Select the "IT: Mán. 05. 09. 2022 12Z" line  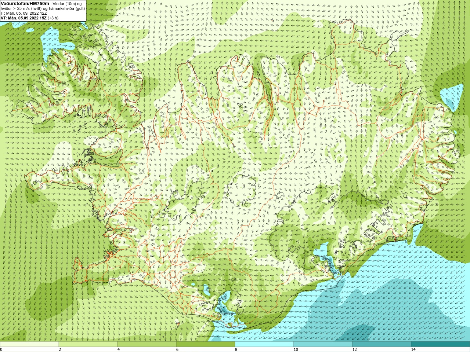tap(24, 13)
